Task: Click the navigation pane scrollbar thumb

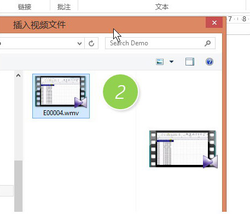Action: (x=19, y=186)
